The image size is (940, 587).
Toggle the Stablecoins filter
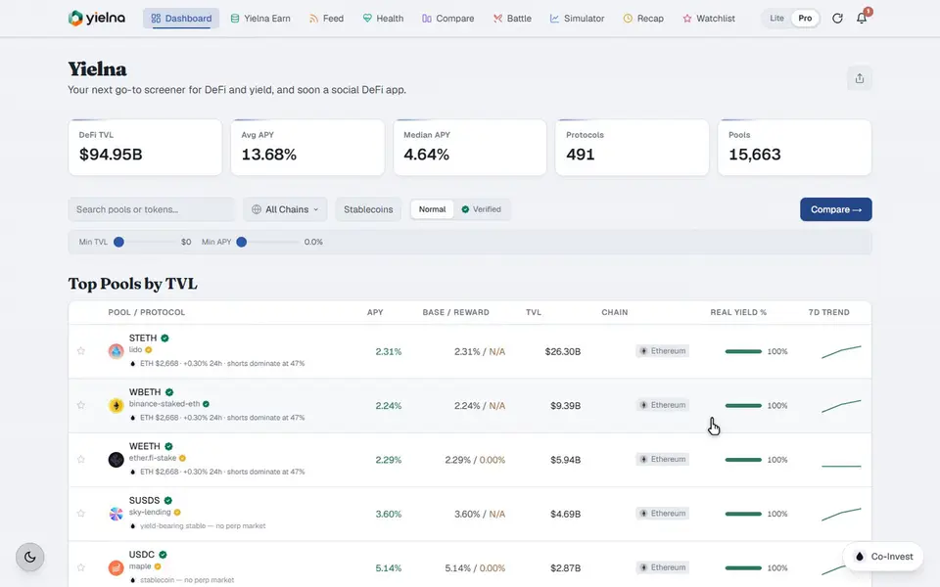[368, 209]
